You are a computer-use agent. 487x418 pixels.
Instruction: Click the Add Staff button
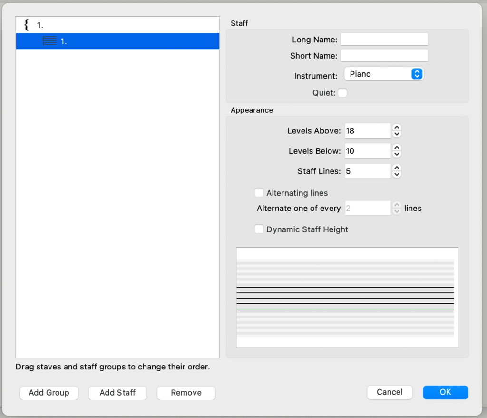pyautogui.click(x=117, y=393)
